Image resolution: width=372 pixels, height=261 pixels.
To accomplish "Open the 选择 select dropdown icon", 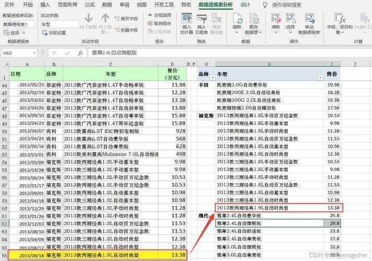I will pos(291,18).
